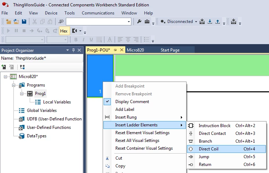This screenshot has width=269, height=173.
Task: Open the dropdown arrow beside the camera icon
Action: pyautogui.click(x=80, y=31)
